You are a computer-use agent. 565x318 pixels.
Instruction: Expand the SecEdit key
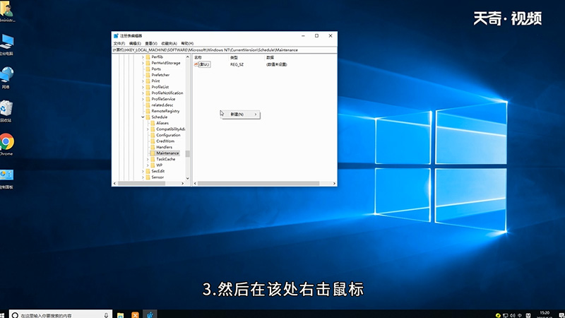tap(143, 171)
